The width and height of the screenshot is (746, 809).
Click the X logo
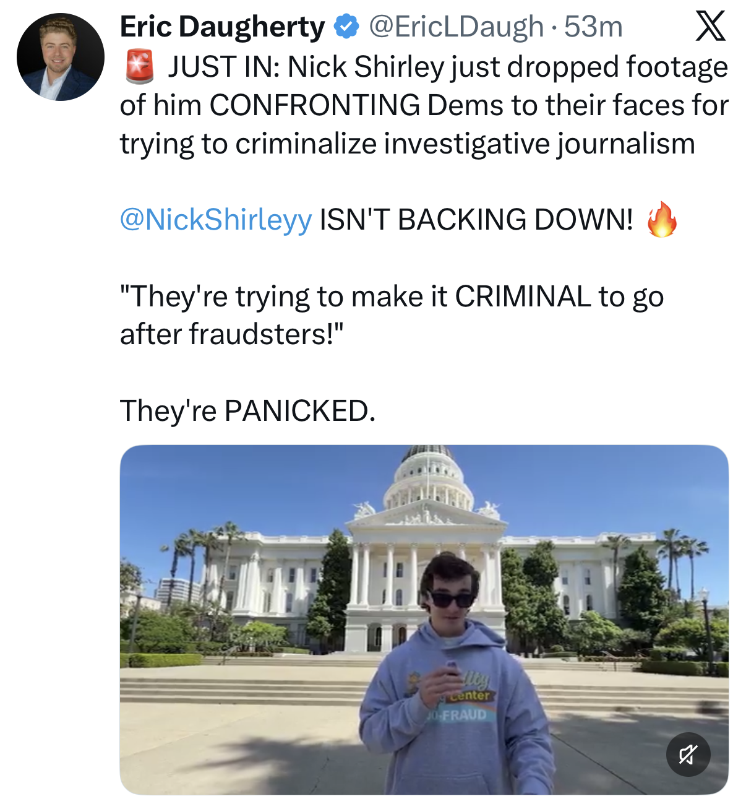710,27
